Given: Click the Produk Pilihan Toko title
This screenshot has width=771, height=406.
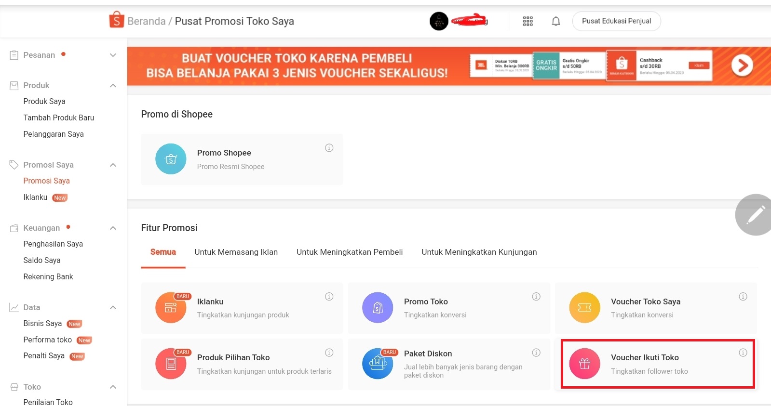Looking at the screenshot, I should [233, 357].
